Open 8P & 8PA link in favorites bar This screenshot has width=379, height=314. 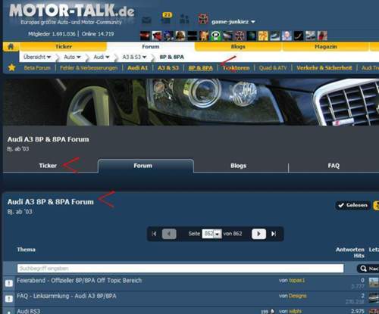201,68
